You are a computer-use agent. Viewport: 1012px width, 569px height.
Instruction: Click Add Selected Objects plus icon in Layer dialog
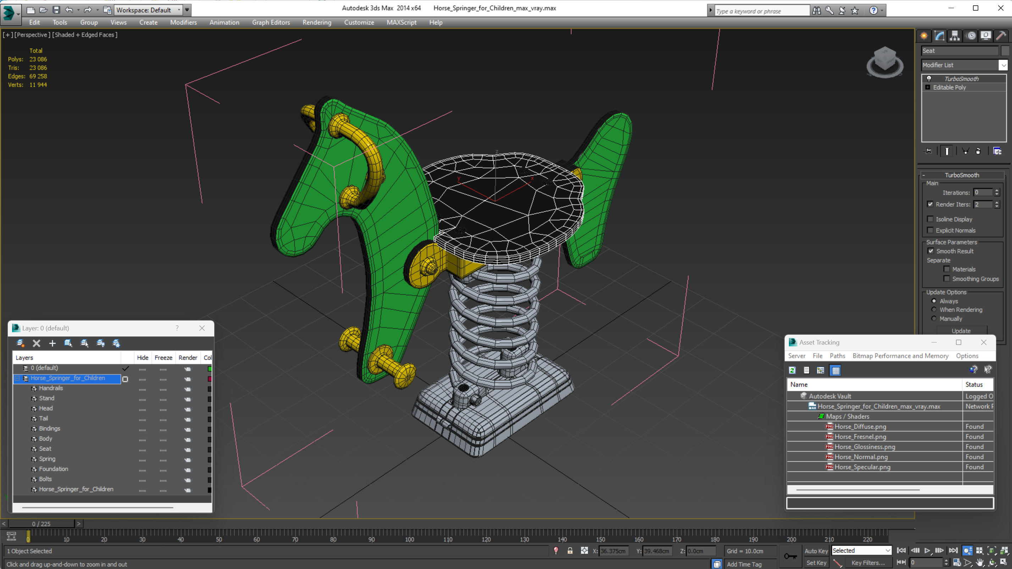click(x=52, y=343)
